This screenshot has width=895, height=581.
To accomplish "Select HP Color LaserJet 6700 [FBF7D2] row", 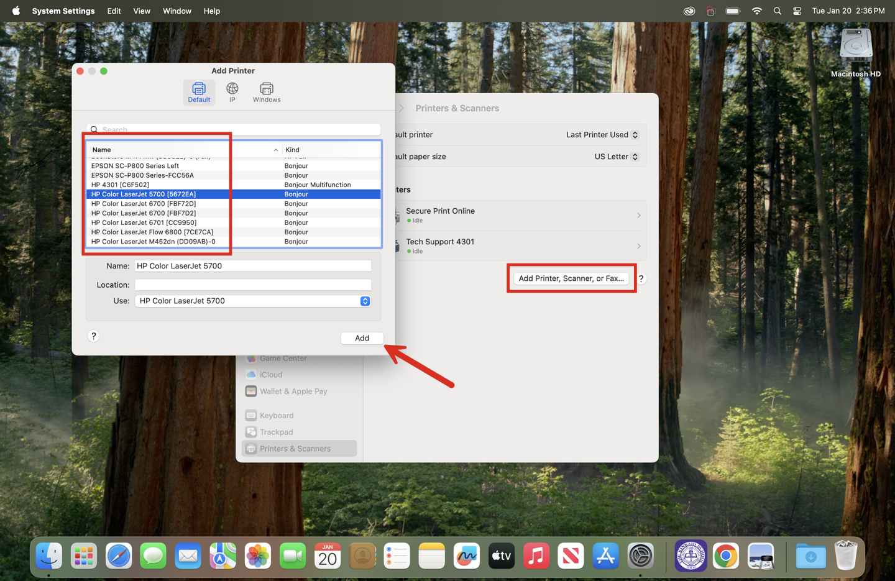I will (x=234, y=213).
